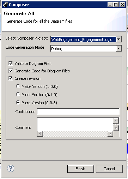The height and width of the screenshot is (179, 128).
Task: Click the help question mark icon
Action: coord(11,168)
